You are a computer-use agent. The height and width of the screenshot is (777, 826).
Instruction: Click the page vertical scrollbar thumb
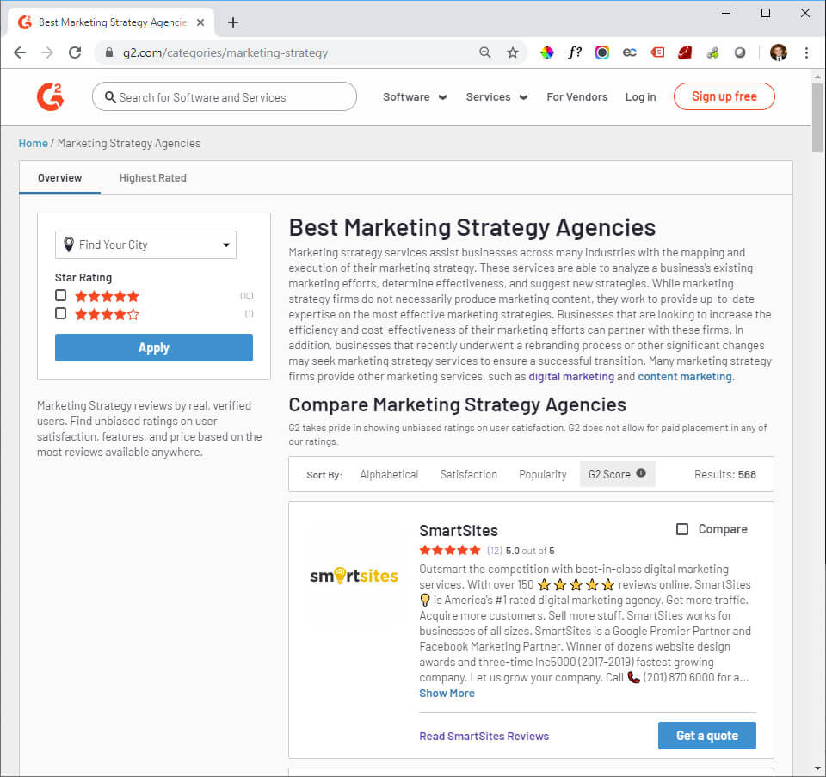click(817, 117)
